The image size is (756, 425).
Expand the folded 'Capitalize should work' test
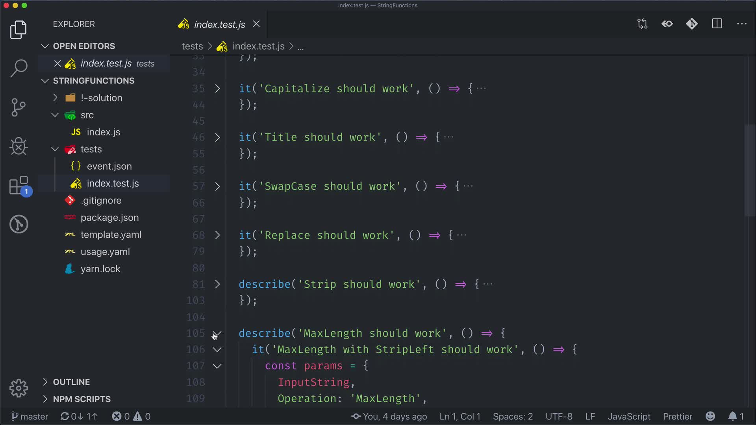click(217, 89)
